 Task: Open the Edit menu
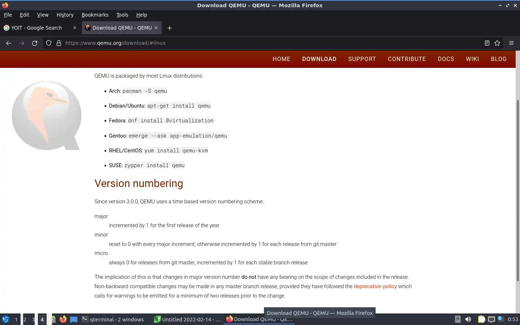(x=25, y=15)
